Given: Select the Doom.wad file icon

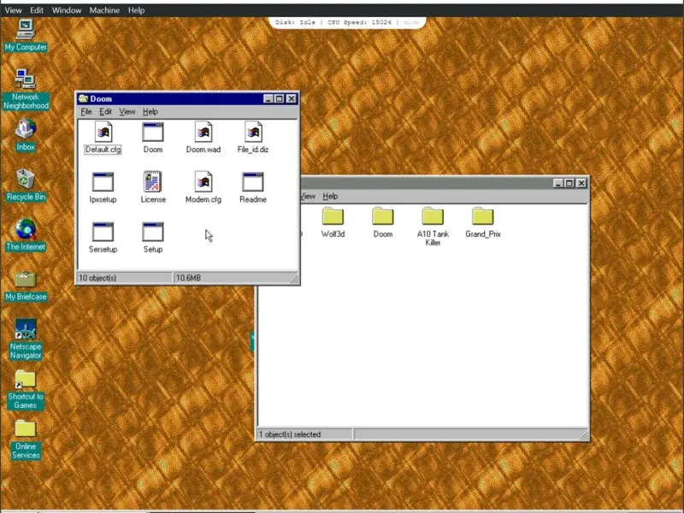Looking at the screenshot, I should coord(203,132).
